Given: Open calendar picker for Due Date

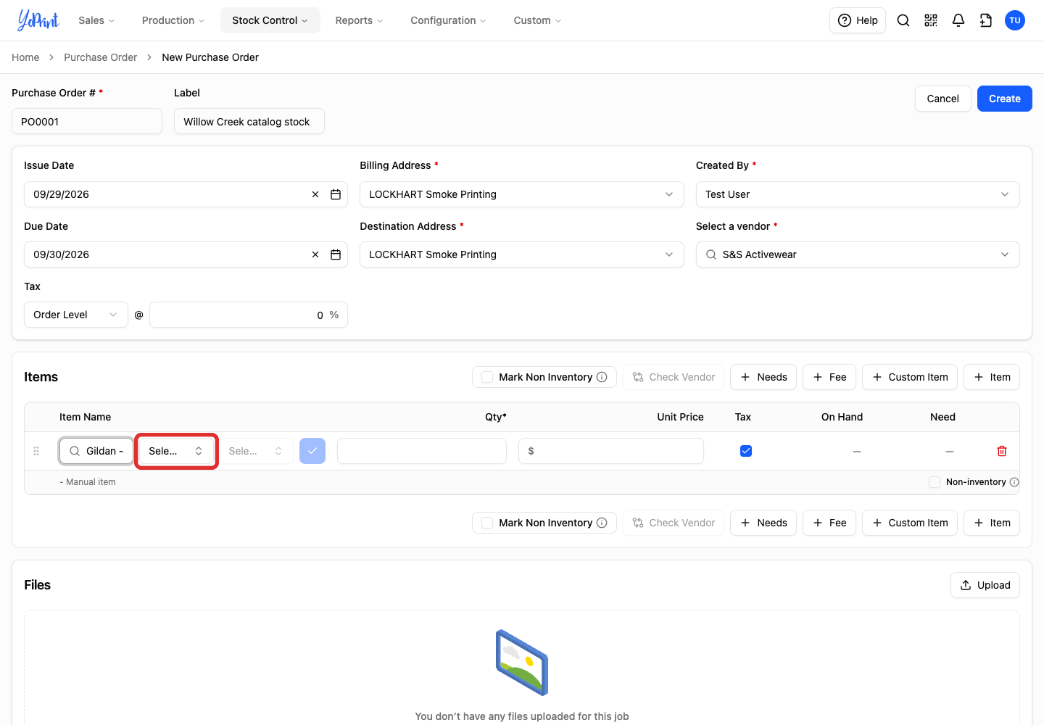Looking at the screenshot, I should tap(336, 254).
